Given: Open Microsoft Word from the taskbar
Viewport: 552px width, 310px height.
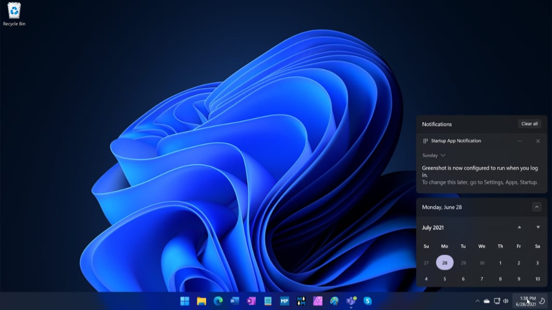Looking at the screenshot, I should (235, 301).
